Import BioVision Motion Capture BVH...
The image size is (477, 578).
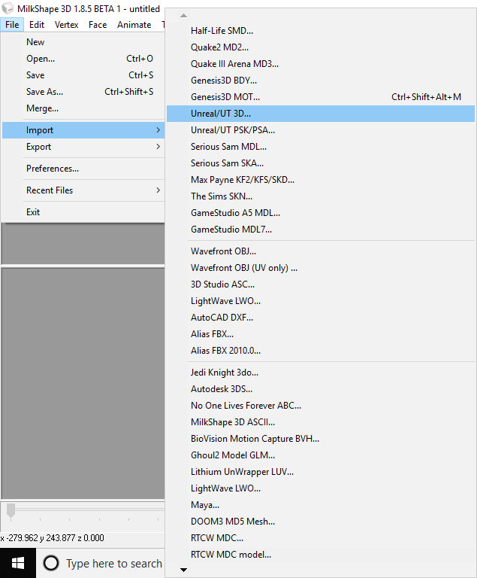[321, 439]
